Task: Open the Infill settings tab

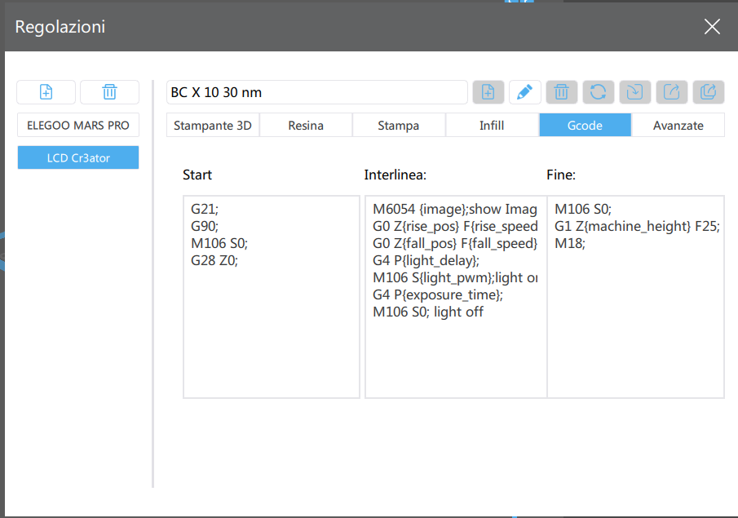Action: pos(492,126)
